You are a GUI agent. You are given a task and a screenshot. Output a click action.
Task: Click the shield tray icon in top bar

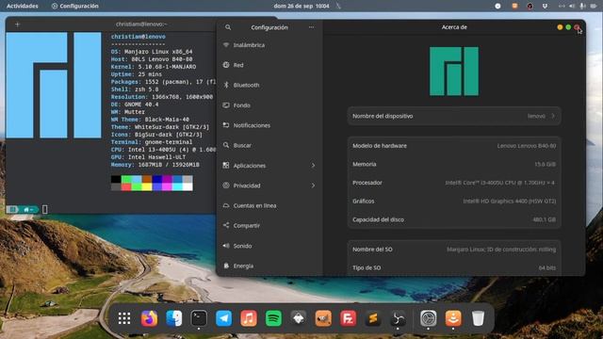[x=545, y=6]
